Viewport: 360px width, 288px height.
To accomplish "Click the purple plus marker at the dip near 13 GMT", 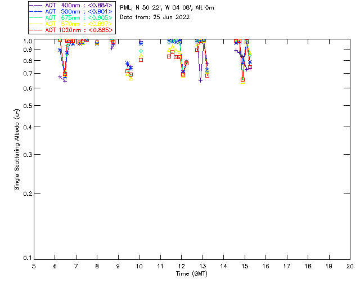I will [200, 81].
